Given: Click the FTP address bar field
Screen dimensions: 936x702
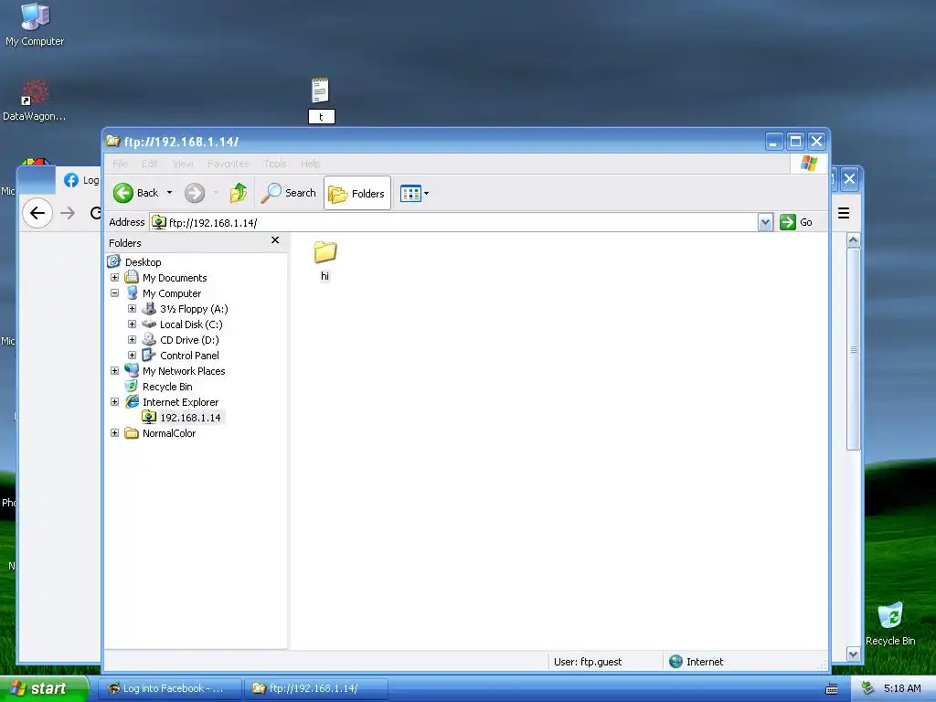Looking at the screenshot, I should pyautogui.click(x=453, y=223).
